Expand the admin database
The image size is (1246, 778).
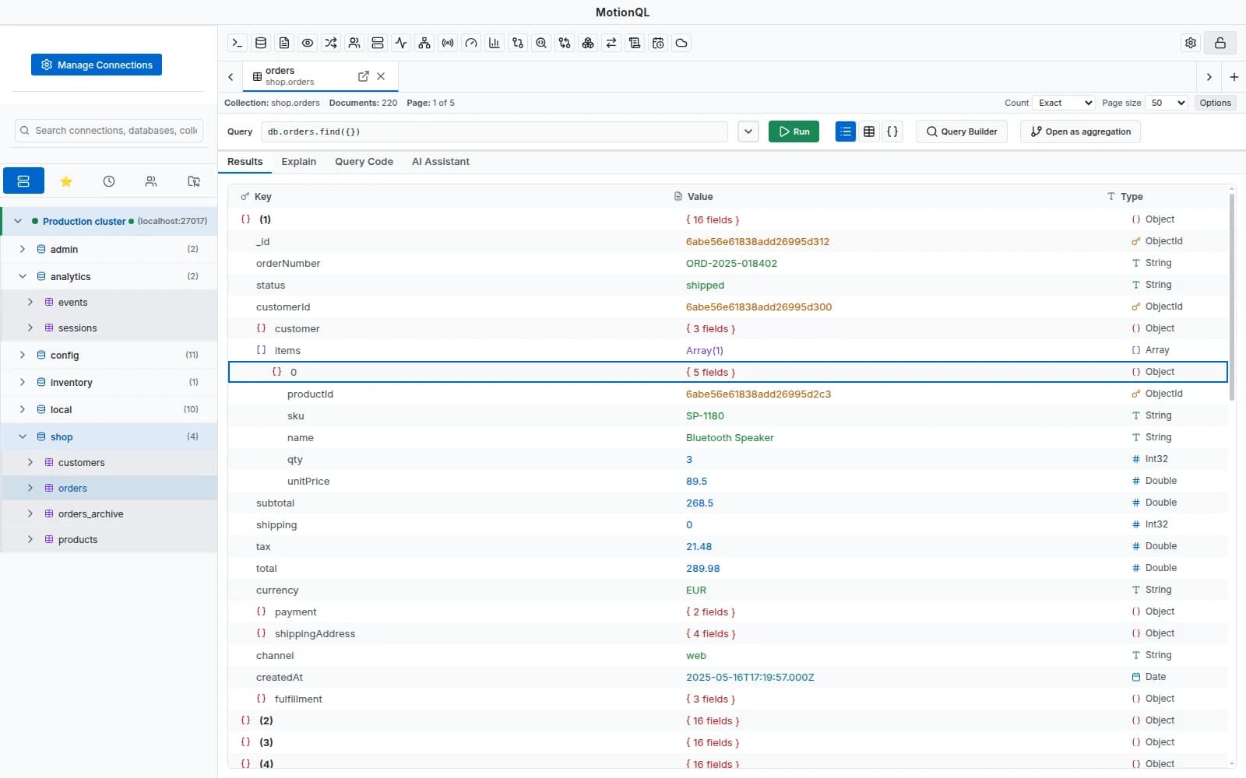click(23, 249)
